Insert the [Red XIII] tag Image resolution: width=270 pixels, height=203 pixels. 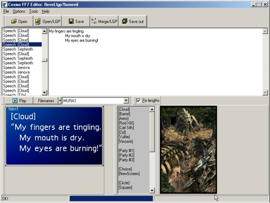(x=126, y=123)
